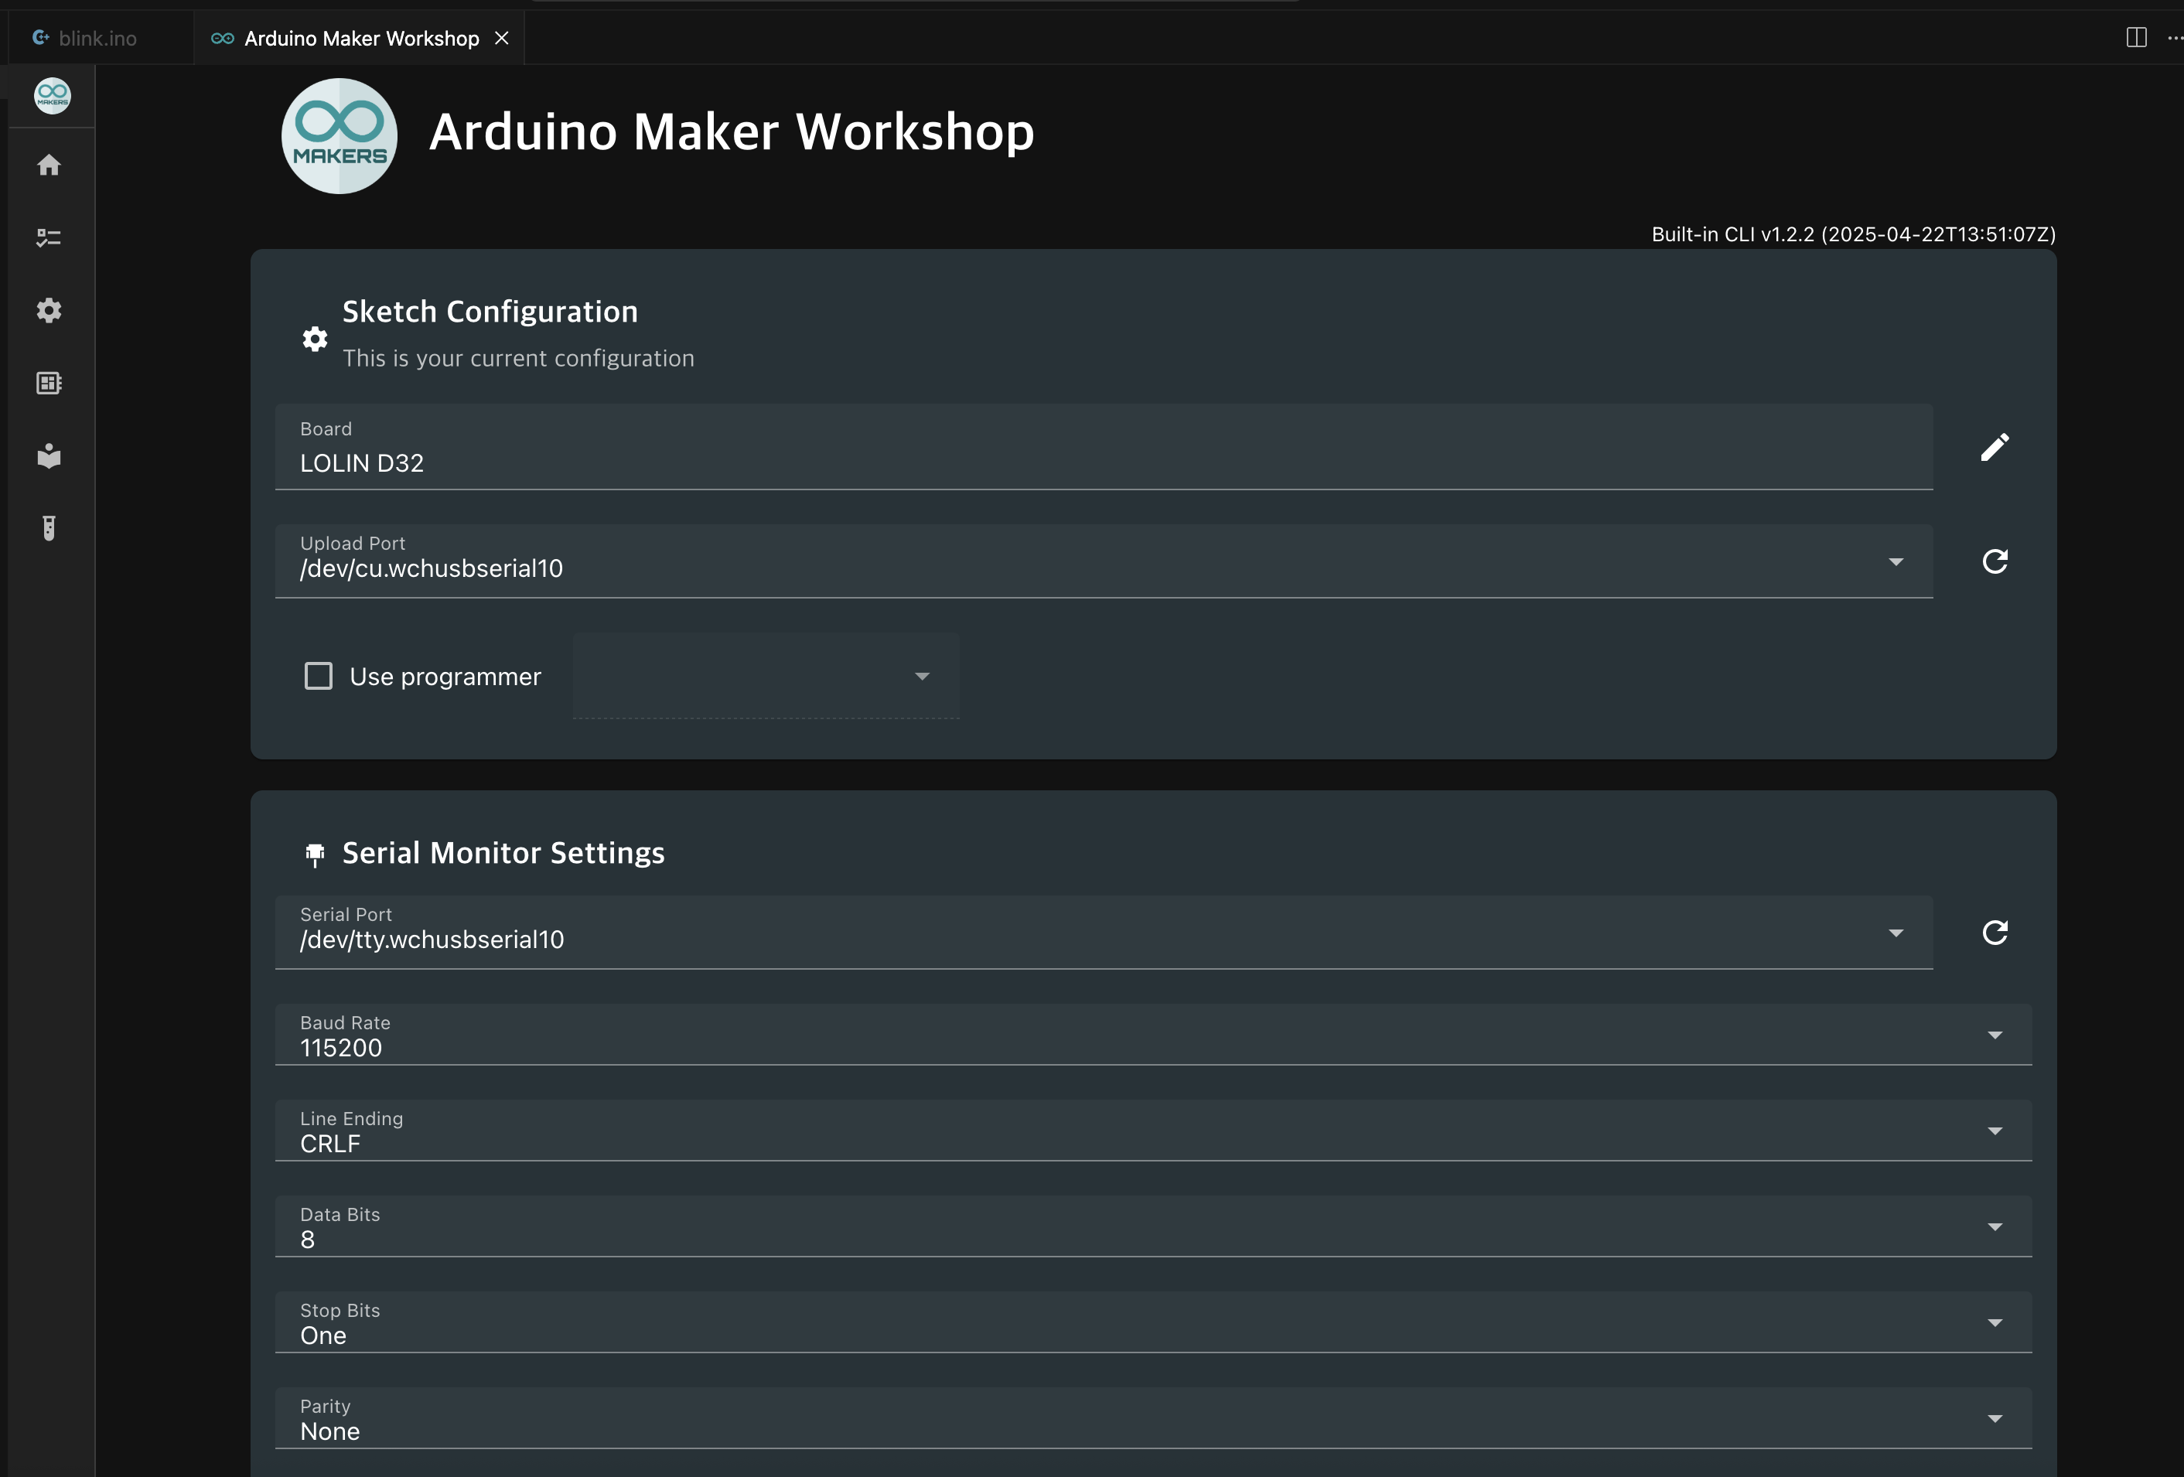
Task: Open the Parity dropdown
Action: (x=1995, y=1417)
